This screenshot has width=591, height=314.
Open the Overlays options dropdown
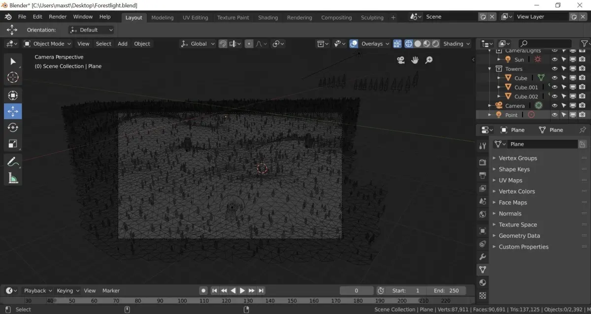click(x=375, y=44)
